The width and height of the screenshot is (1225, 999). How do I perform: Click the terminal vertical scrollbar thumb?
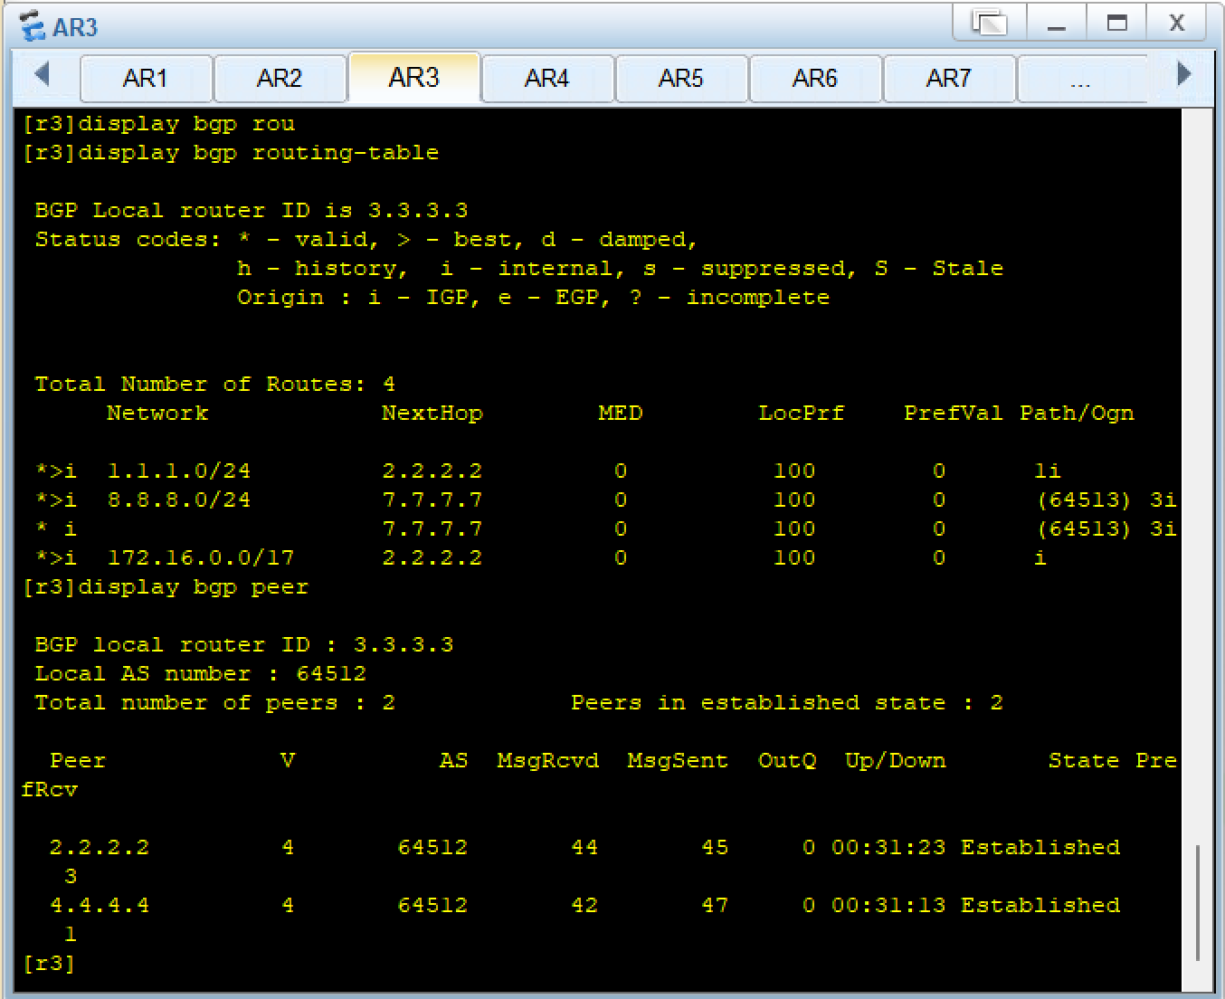pos(1197,902)
